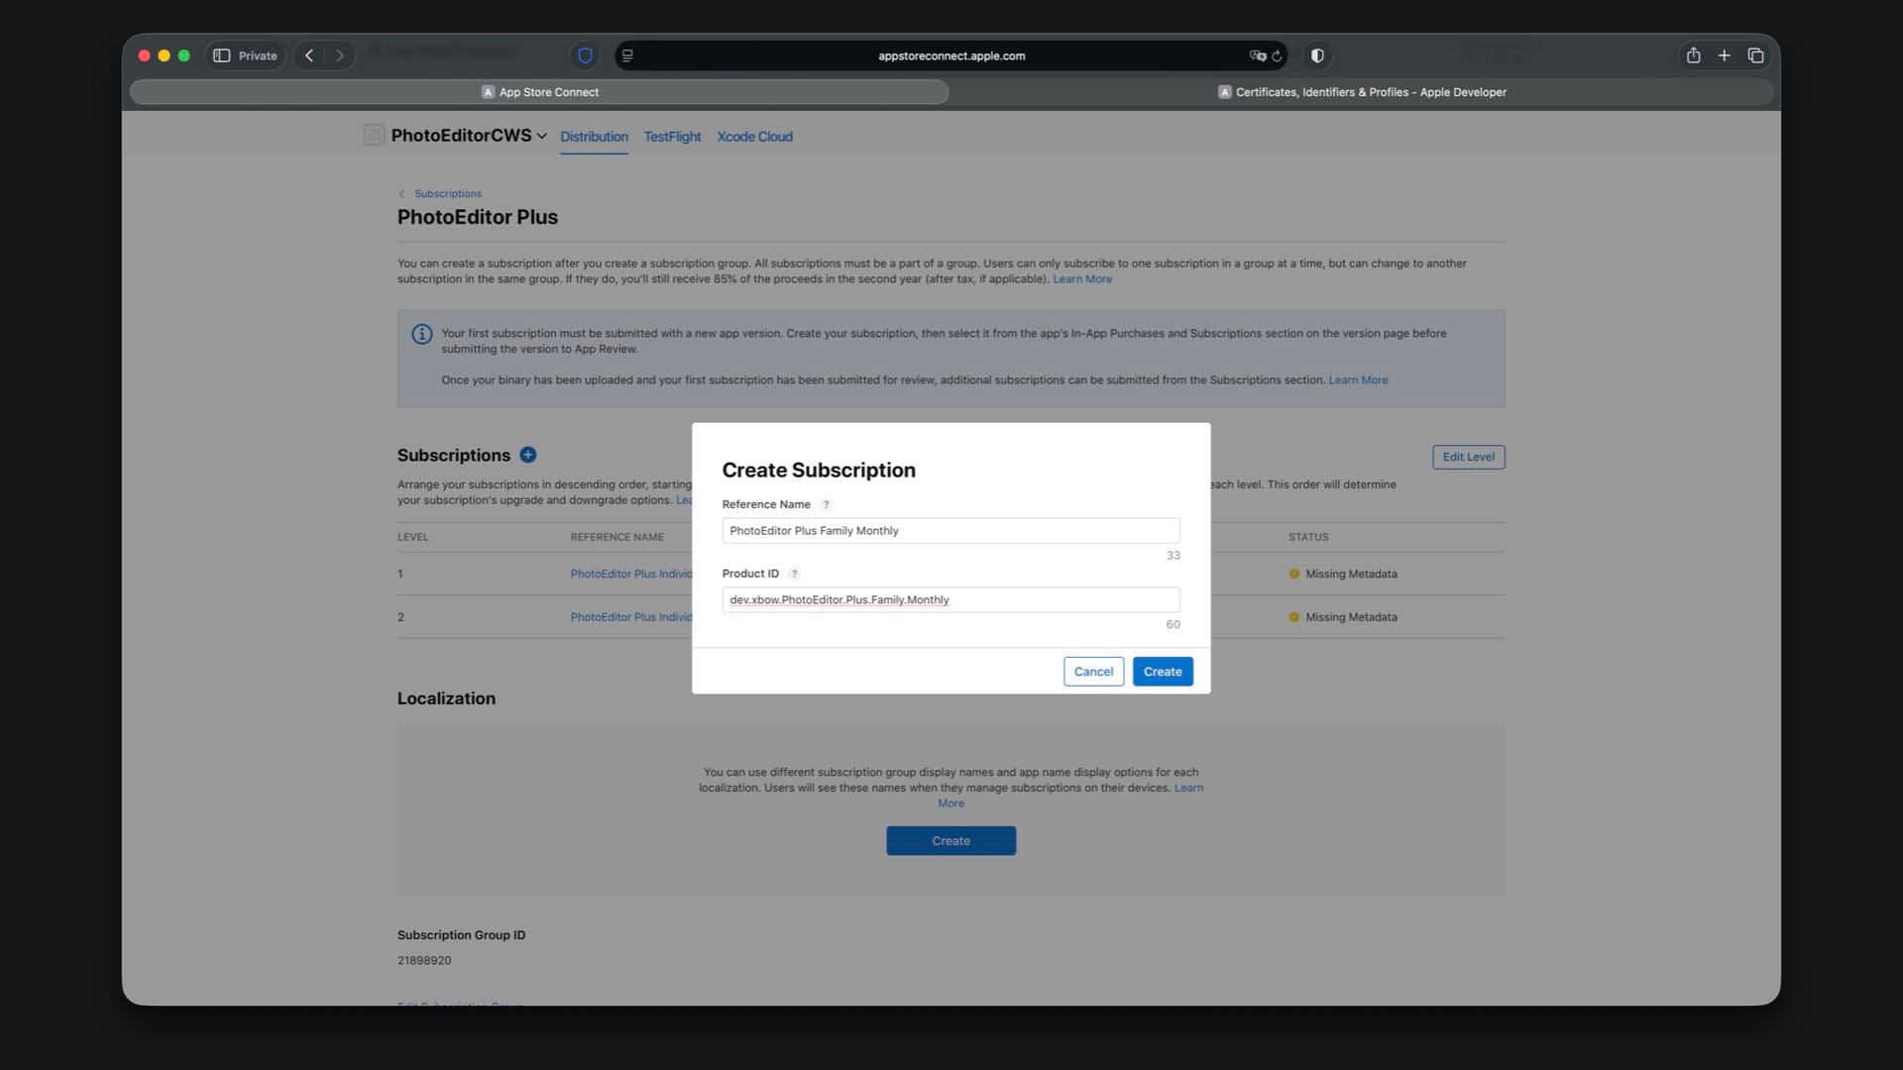Open the Xcode Cloud tab
The height and width of the screenshot is (1070, 1903).
click(x=754, y=137)
